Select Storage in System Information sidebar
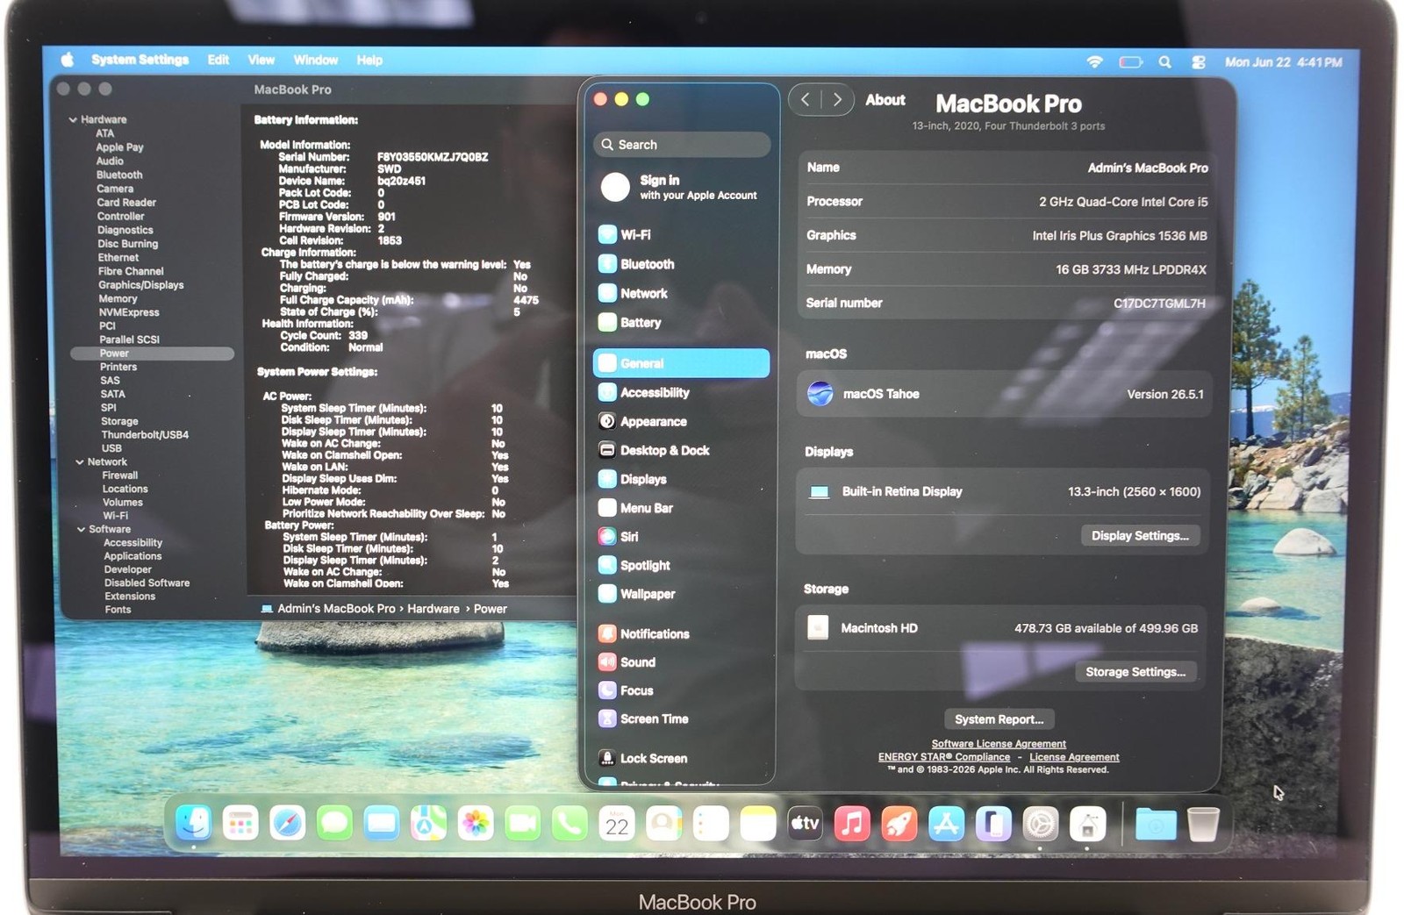The height and width of the screenshot is (915, 1404). 119,421
